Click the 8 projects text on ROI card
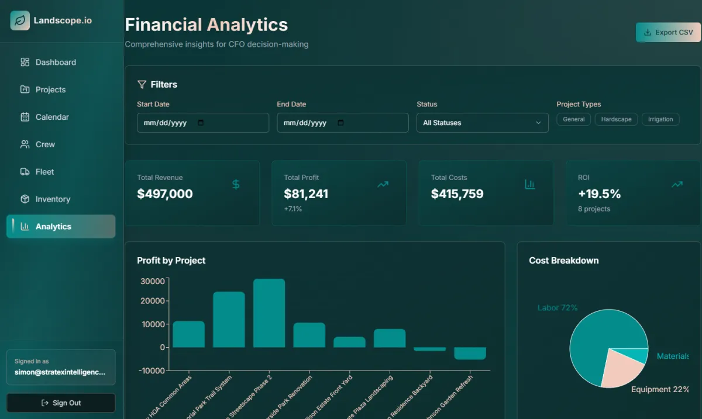The height and width of the screenshot is (419, 702). [x=594, y=209]
